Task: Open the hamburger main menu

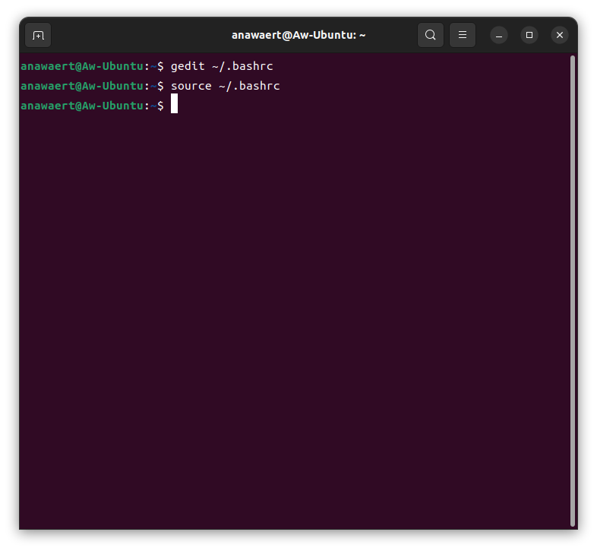Action: pyautogui.click(x=463, y=35)
